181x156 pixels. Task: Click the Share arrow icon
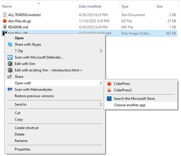10,76
